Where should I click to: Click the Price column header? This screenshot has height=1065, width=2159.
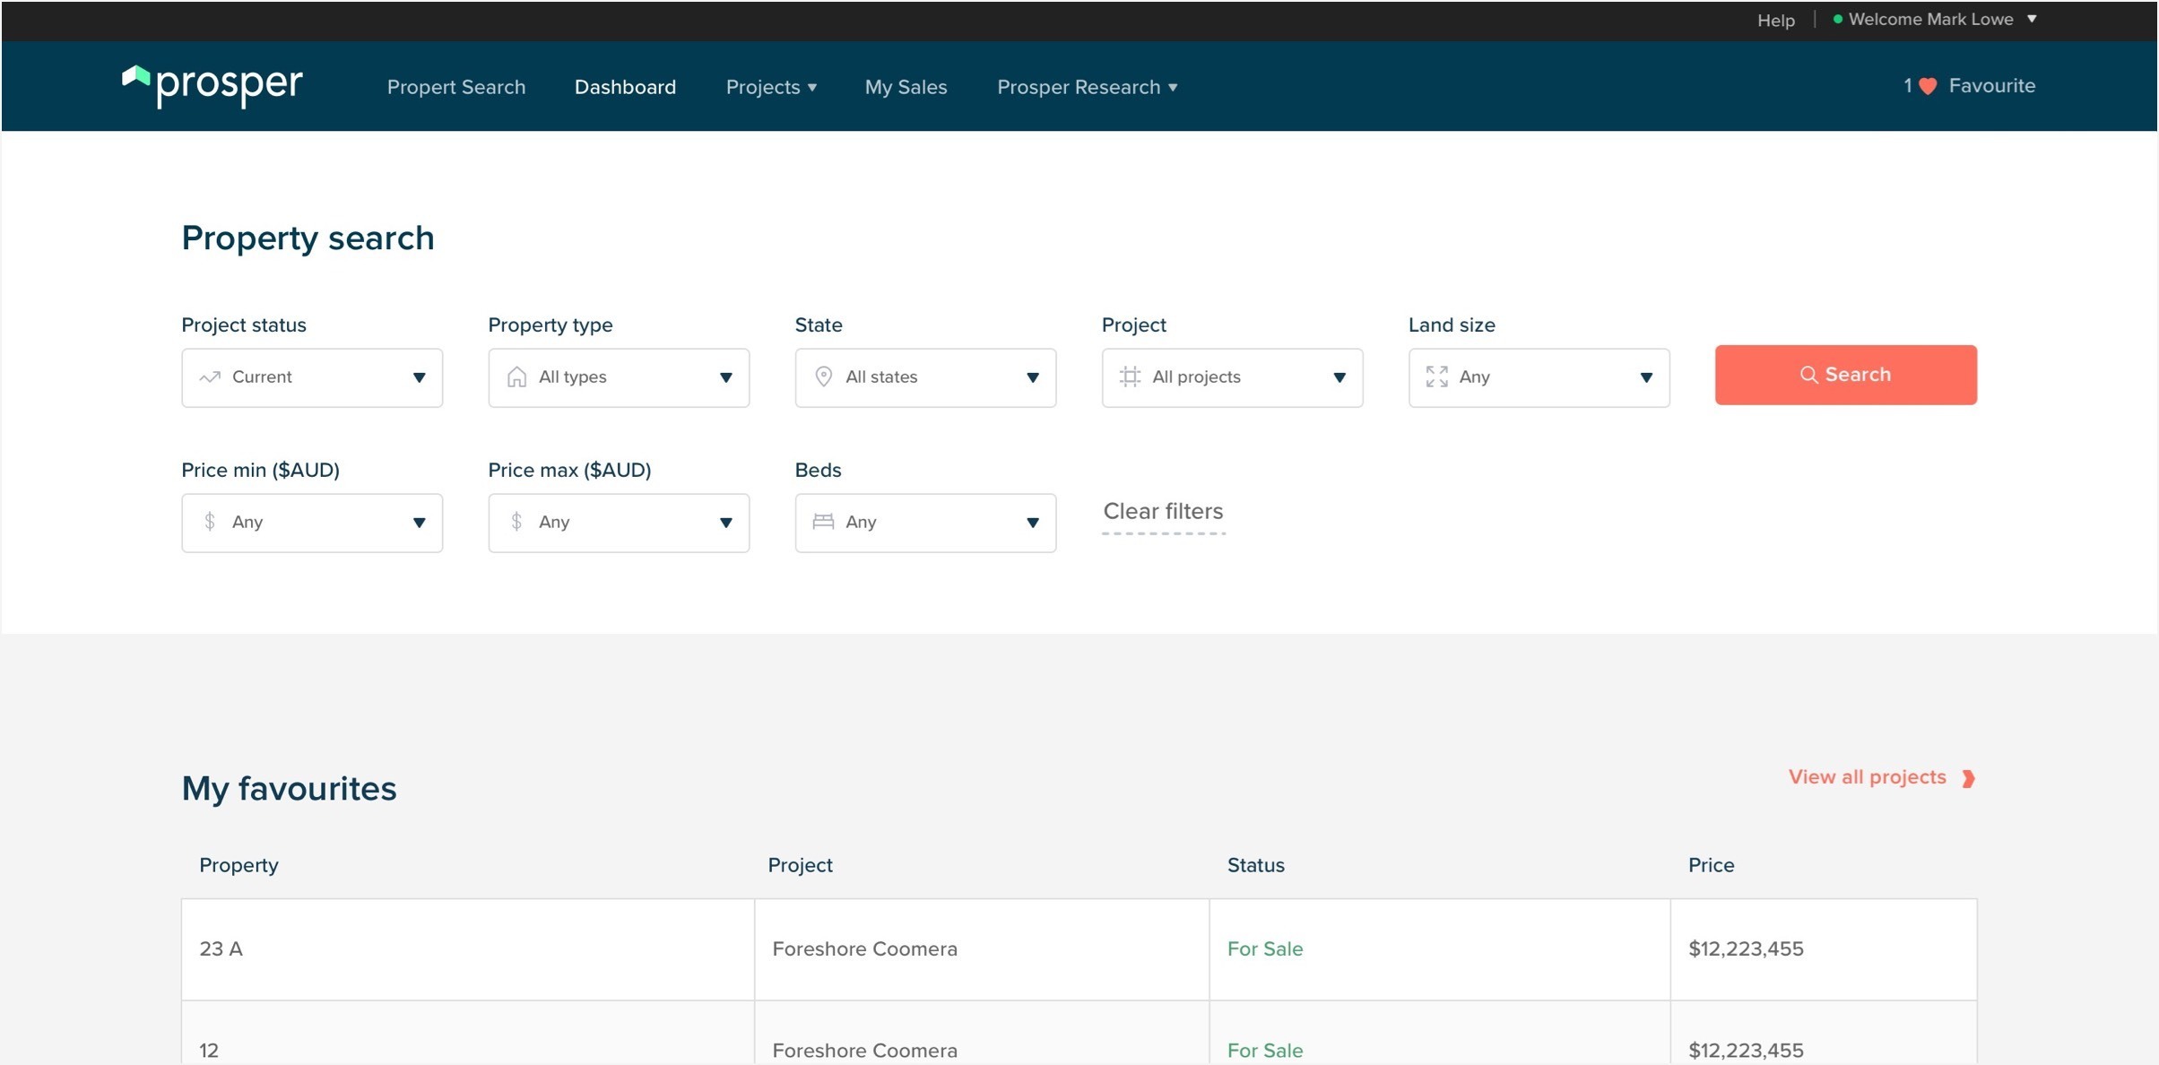pyautogui.click(x=1711, y=865)
